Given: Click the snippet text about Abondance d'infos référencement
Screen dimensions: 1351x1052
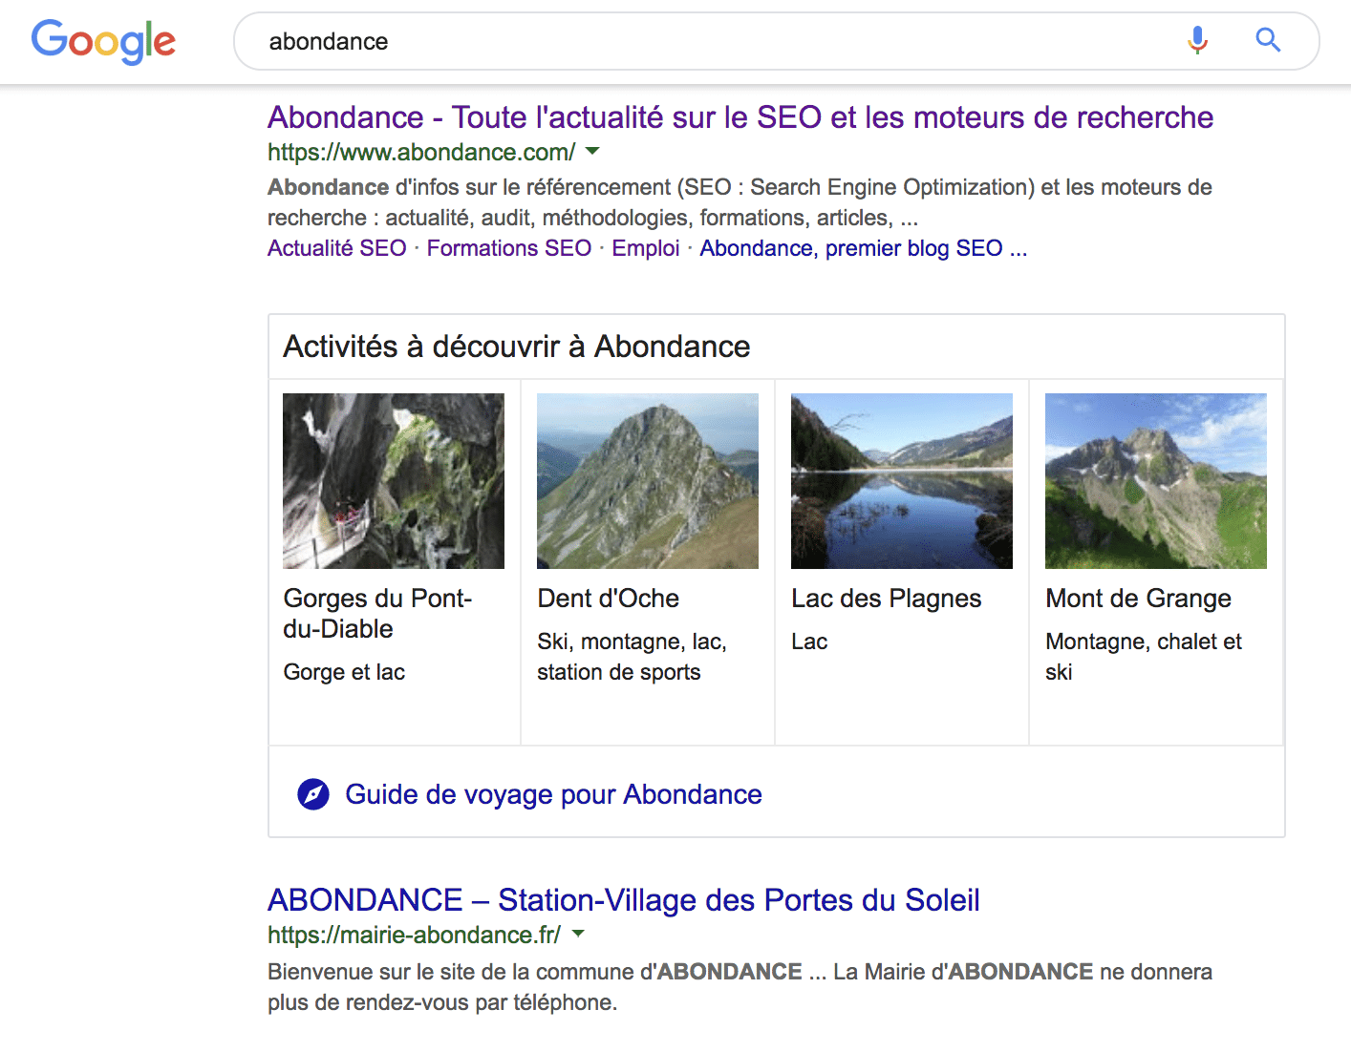Looking at the screenshot, I should 740,202.
